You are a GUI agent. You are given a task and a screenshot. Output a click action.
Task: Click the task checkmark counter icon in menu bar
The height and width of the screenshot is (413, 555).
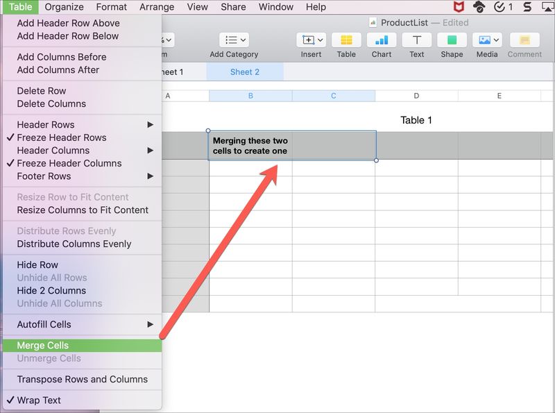pos(503,7)
